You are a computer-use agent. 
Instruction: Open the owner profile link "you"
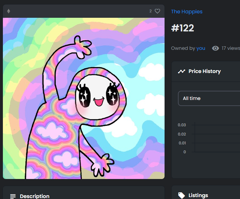point(201,48)
